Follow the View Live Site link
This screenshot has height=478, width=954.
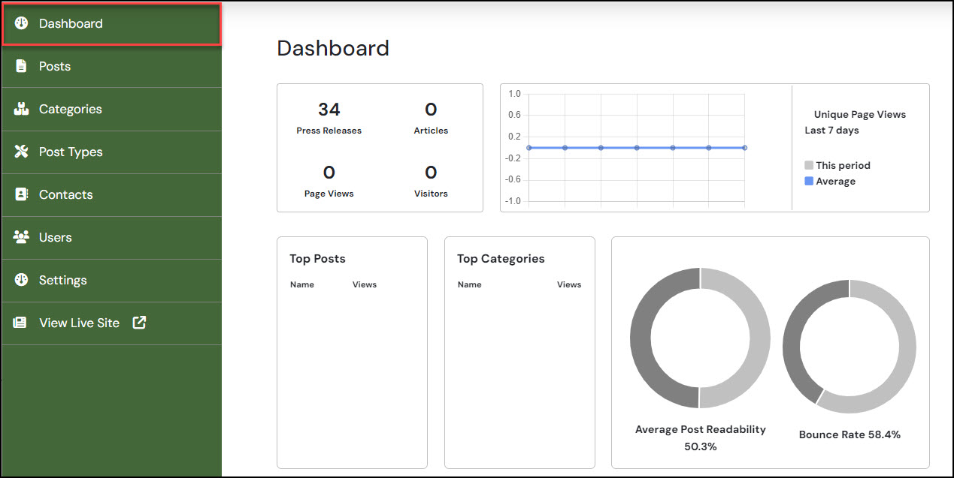point(111,323)
